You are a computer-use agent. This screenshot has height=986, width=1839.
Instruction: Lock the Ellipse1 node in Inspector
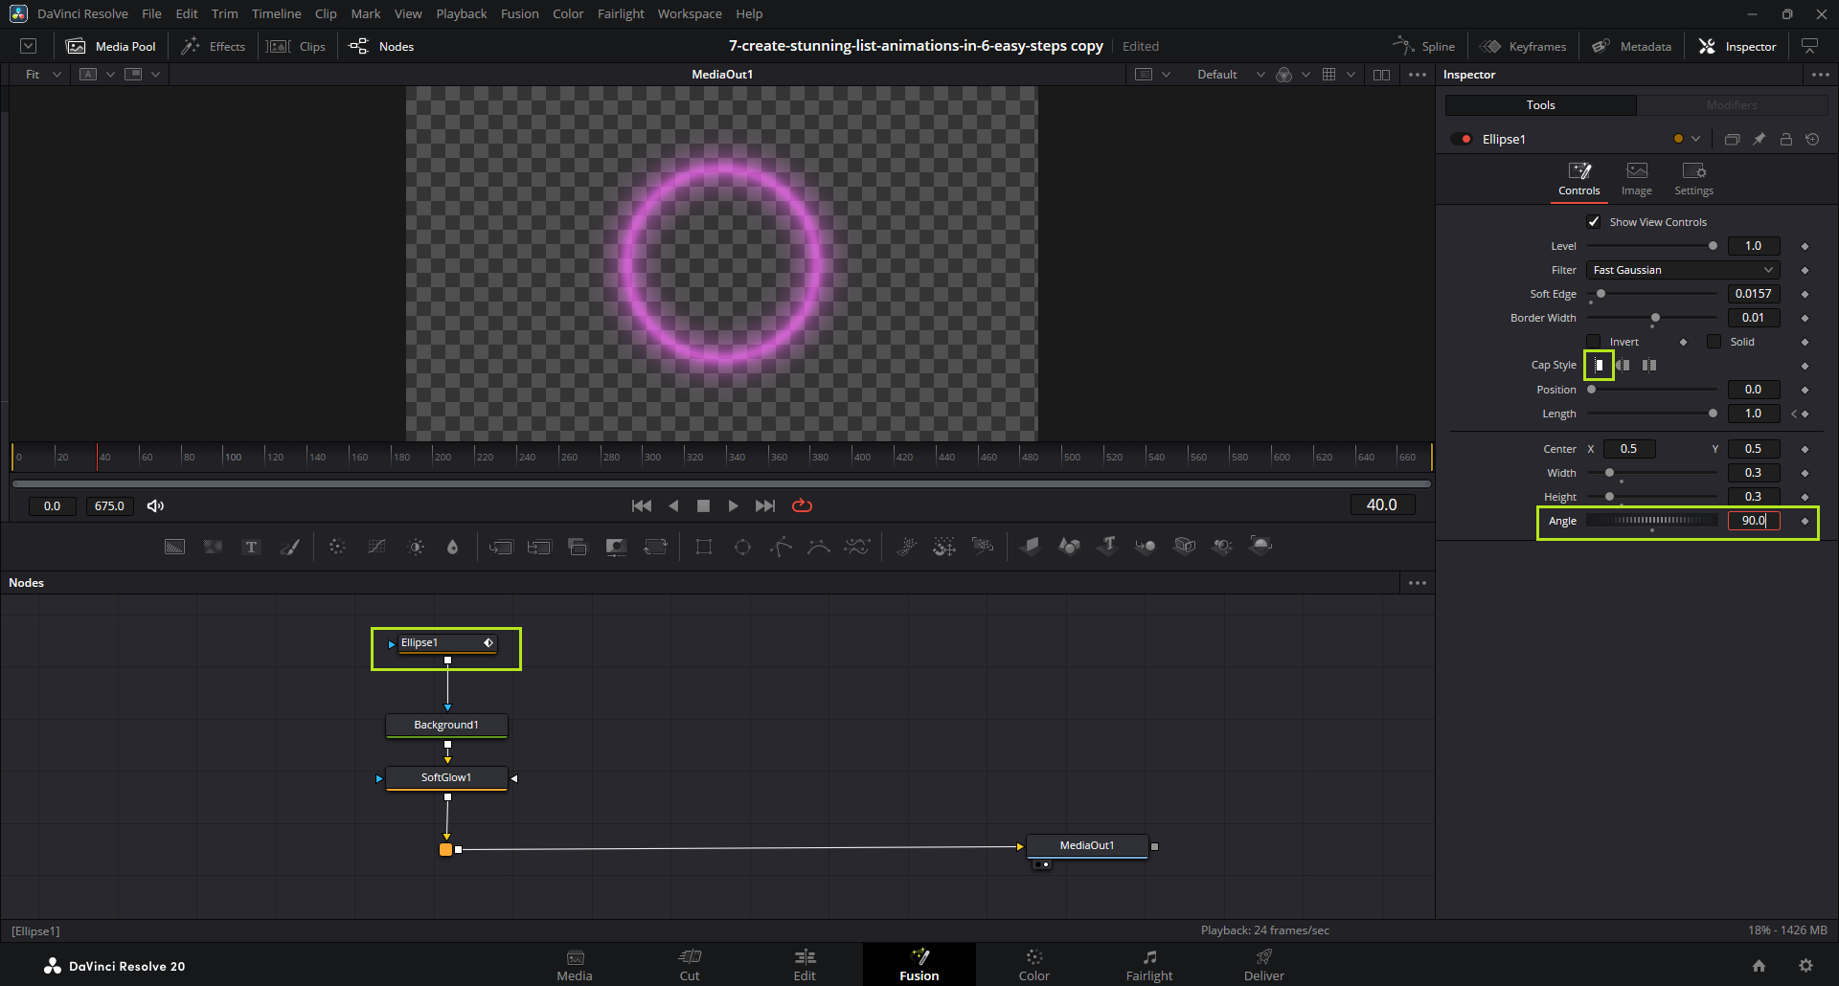pos(1785,139)
